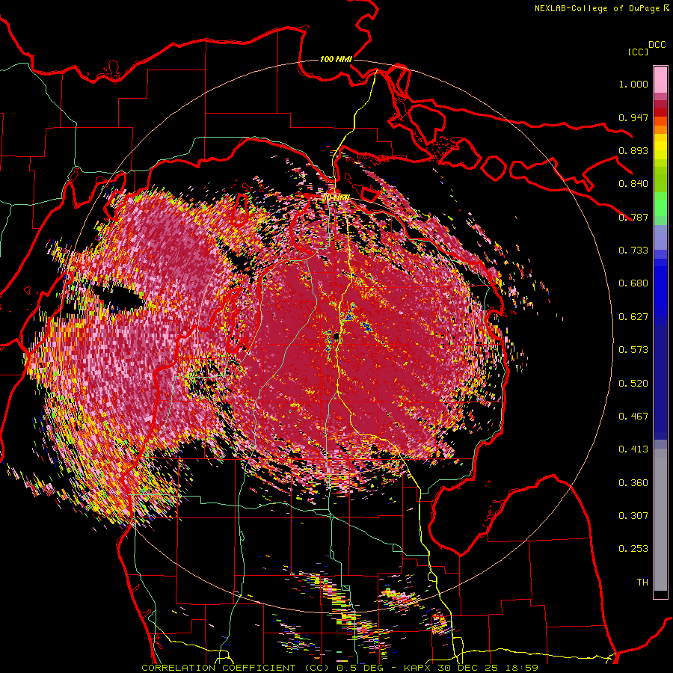This screenshot has width=673, height=673.
Task: Click the [CC] label above the color scale
Action: [x=638, y=52]
